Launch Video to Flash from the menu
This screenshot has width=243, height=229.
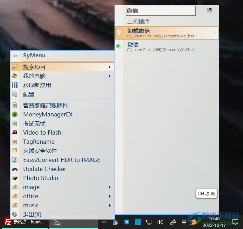coord(63,133)
